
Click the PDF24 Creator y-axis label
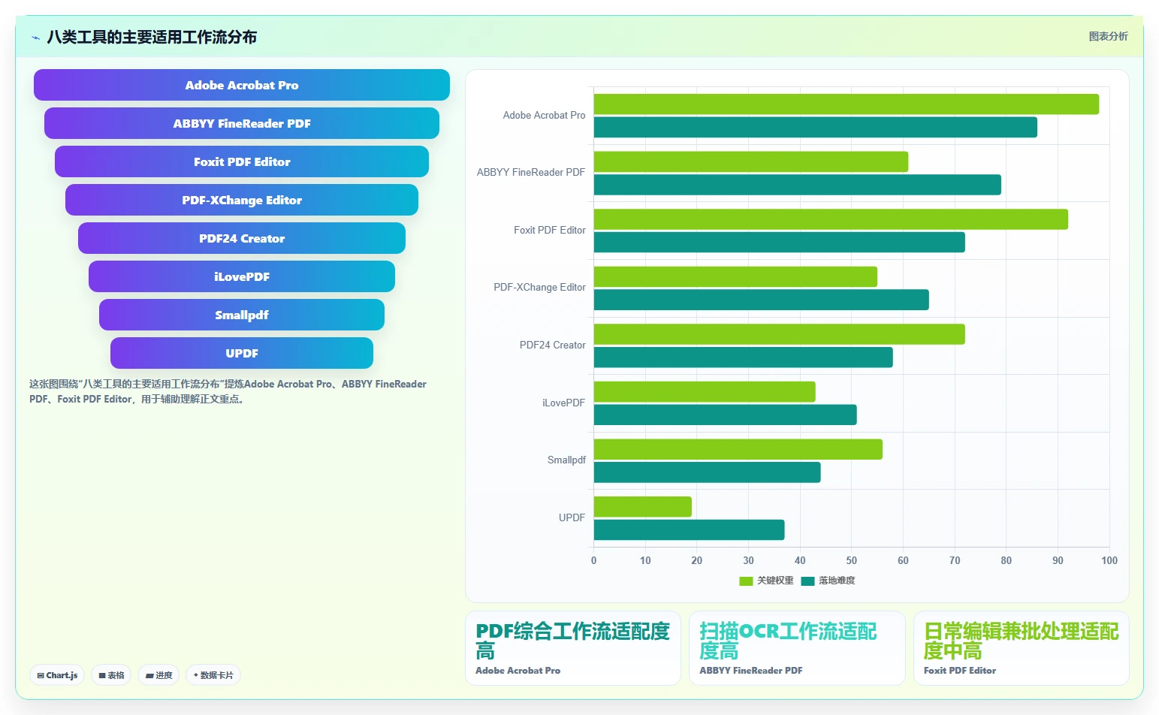553,345
